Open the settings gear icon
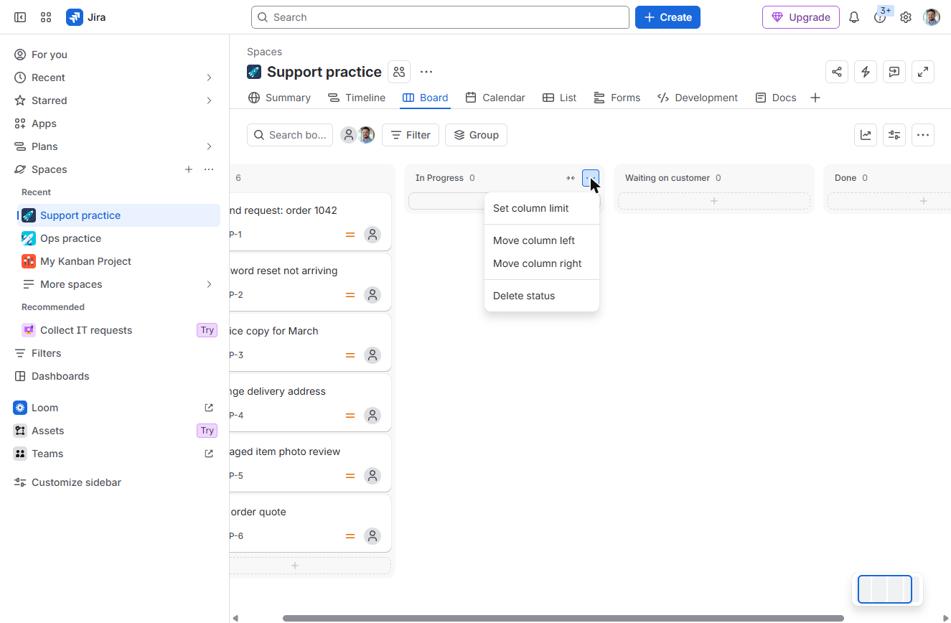This screenshot has height=623, width=951. click(x=906, y=17)
